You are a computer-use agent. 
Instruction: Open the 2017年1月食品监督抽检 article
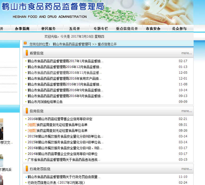click(x=65, y=61)
